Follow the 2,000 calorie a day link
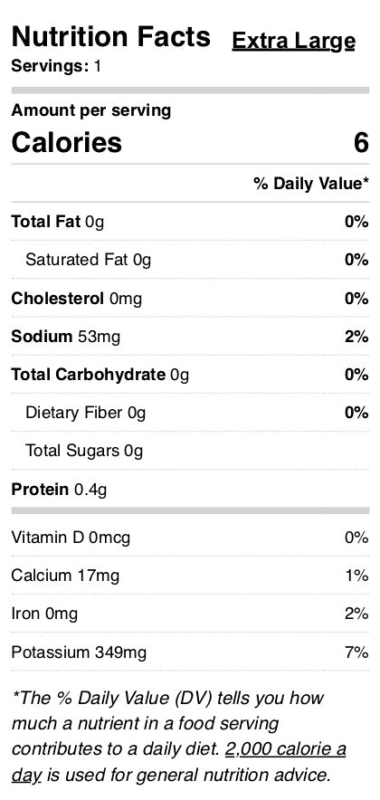The width and height of the screenshot is (380, 800). click(x=178, y=762)
